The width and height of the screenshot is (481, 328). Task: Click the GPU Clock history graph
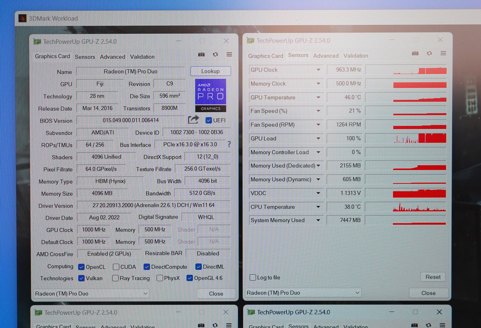point(406,70)
